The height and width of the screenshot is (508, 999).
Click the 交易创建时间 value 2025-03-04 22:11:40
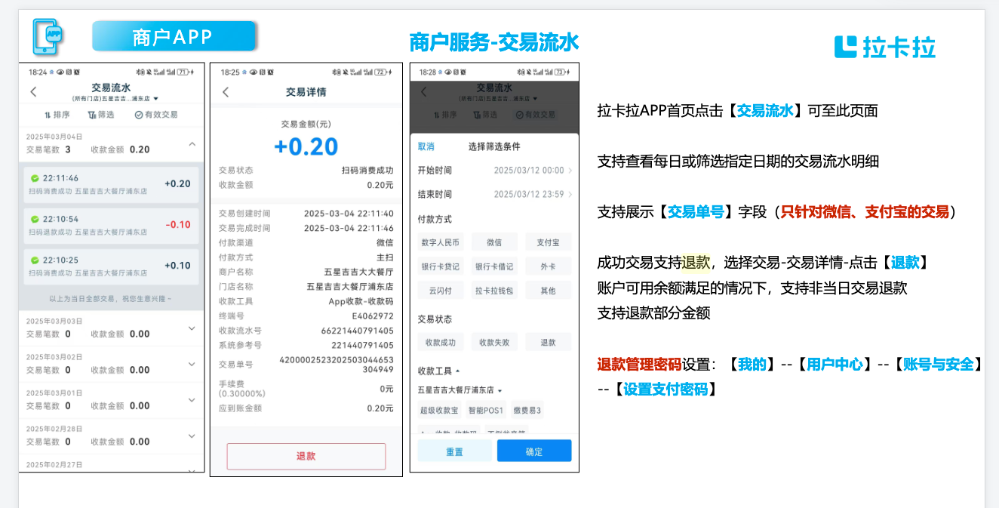pos(349,214)
